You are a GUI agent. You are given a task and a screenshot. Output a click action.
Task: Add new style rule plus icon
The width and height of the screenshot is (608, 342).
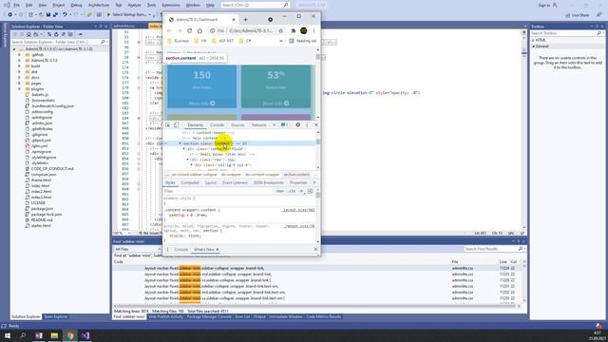[302, 191]
